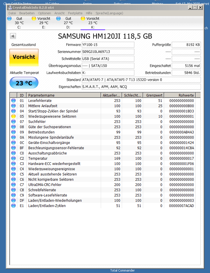This screenshot has width=210, height=273.
Task: Select the Software-Lesefehlerrate row
Action: click(x=103, y=195)
